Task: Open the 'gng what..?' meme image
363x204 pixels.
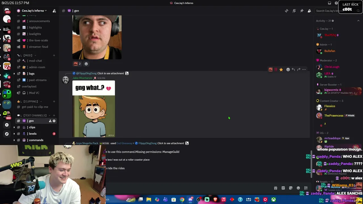Action: point(94,109)
